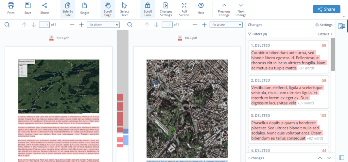Click the blue Share button
This screenshot has height=162, width=348.
tap(326, 9)
